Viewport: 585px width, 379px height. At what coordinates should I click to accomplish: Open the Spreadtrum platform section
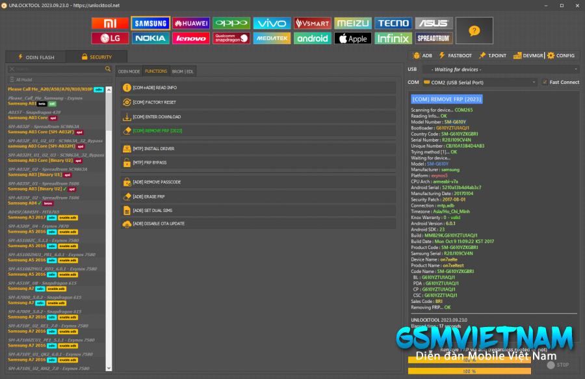click(x=434, y=38)
